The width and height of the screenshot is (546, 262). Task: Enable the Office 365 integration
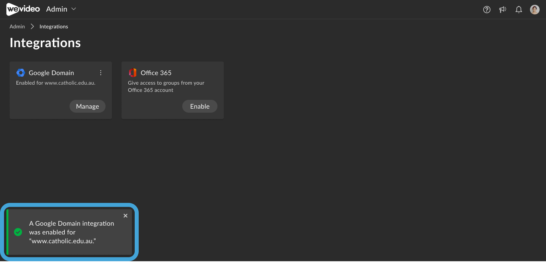tap(200, 106)
